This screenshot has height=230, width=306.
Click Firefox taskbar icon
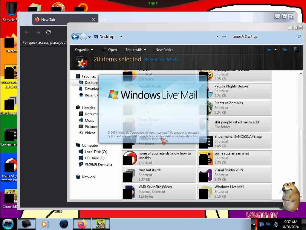pyautogui.click(x=82, y=224)
